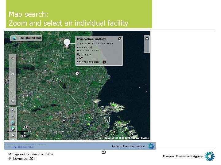Image resolution: width=221 pixels, height=165 pixels.
Task: Select the zoom-out magnifier tool
Action: click(13, 116)
